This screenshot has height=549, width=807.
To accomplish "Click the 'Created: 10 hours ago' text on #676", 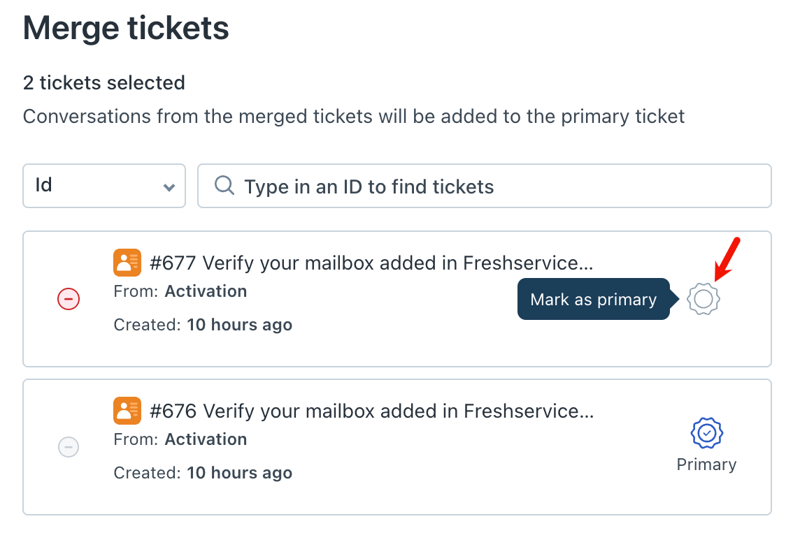I will click(x=203, y=473).
